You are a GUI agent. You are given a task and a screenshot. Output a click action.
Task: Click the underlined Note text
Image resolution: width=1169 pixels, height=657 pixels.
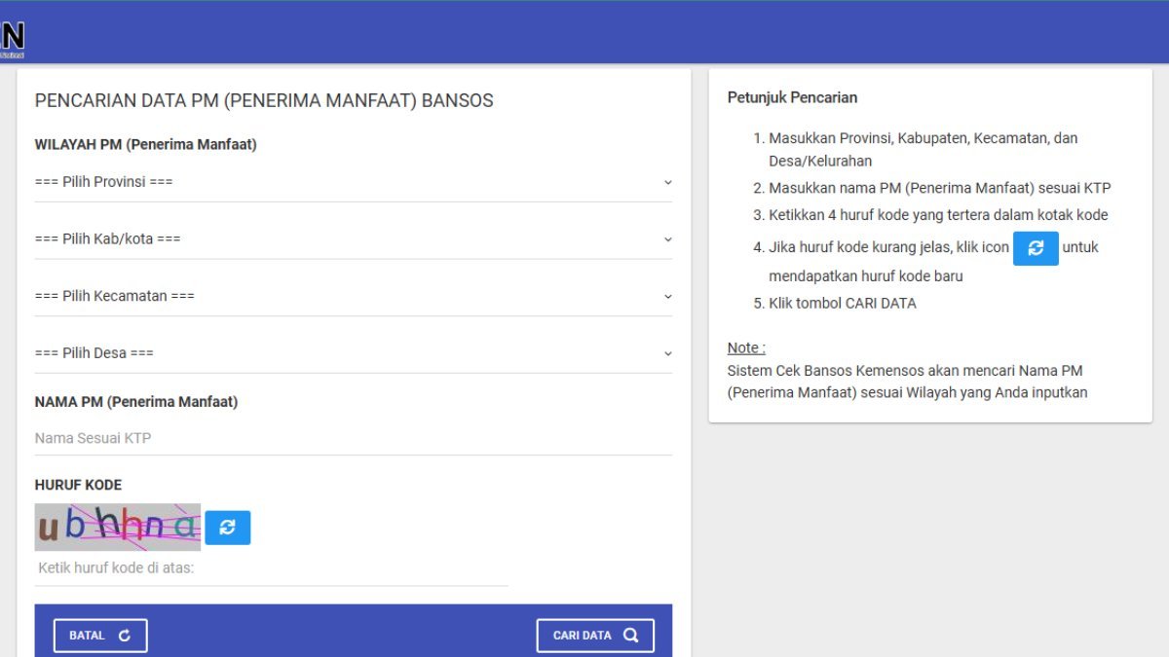tap(746, 348)
